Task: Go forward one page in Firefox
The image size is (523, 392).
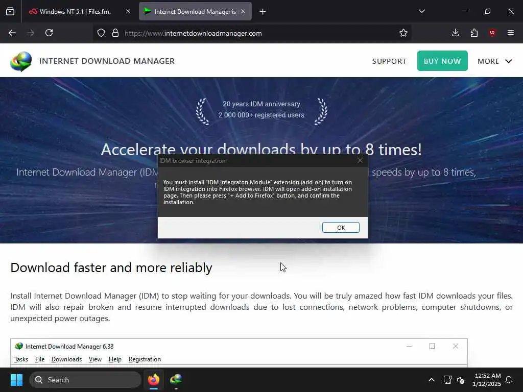Action: pos(31,33)
